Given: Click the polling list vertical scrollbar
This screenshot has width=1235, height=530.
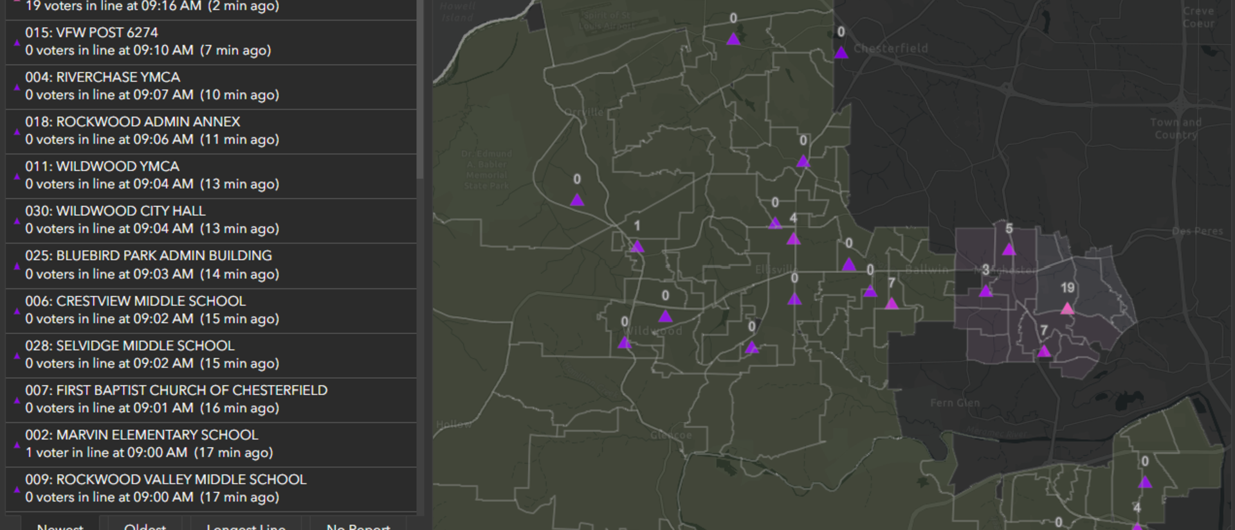Looking at the screenshot, I should point(420,90).
